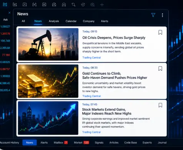Screen dimensions: 183x150
Task: Switch to the Experts tab
Action: pos(147,143)
